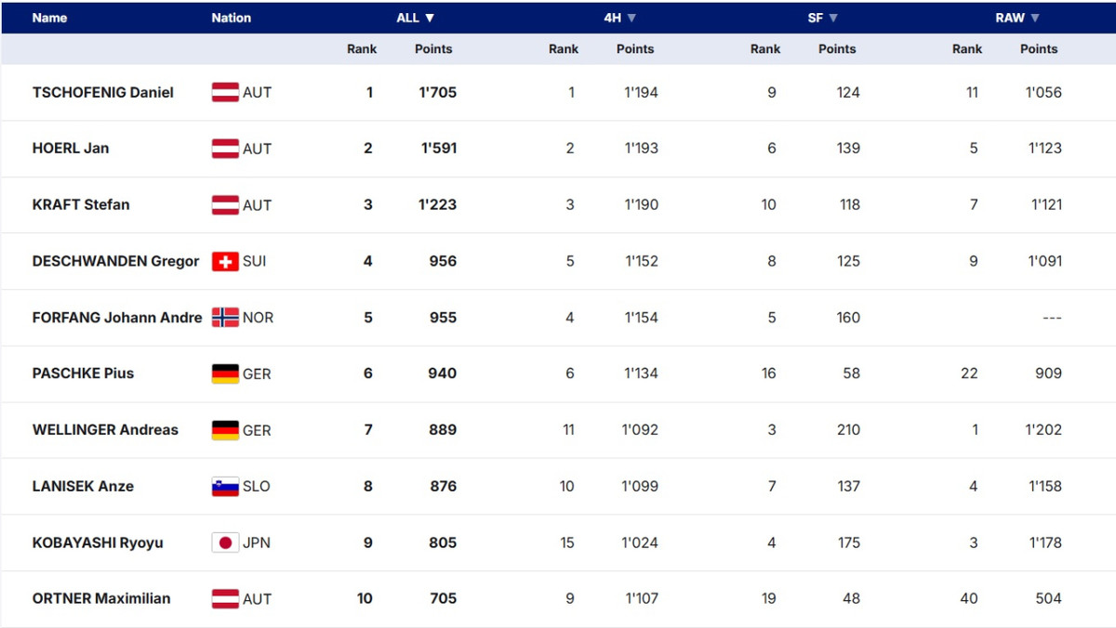
Task: Open KRAFT Stefan athlete profile
Action: pos(81,204)
